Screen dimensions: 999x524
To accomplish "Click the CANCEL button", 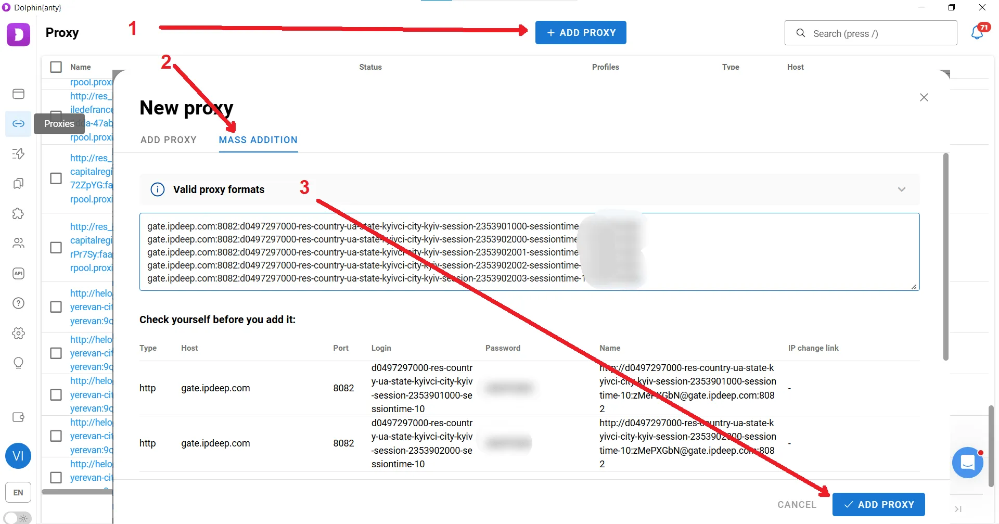I will pyautogui.click(x=797, y=504).
